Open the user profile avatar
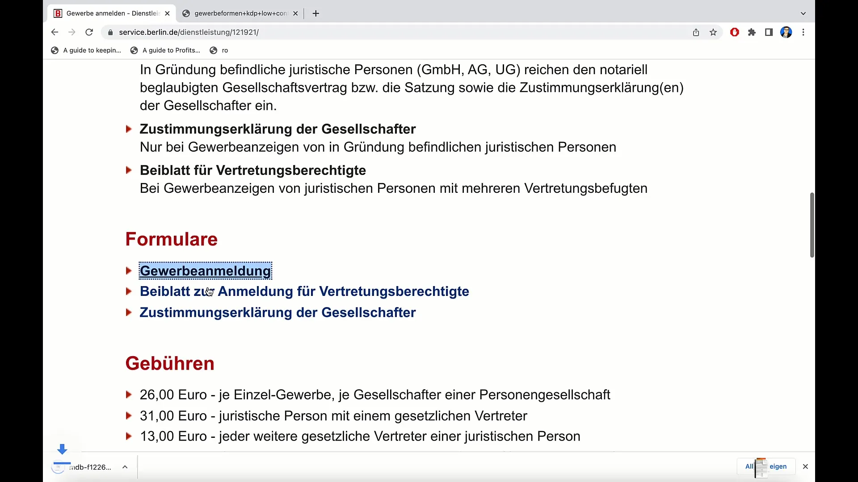The image size is (858, 482). (786, 32)
